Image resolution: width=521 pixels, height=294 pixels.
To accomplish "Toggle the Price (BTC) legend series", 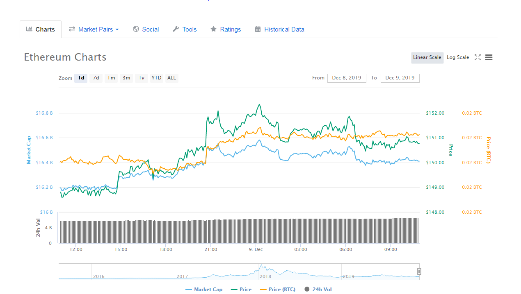I will point(278,289).
